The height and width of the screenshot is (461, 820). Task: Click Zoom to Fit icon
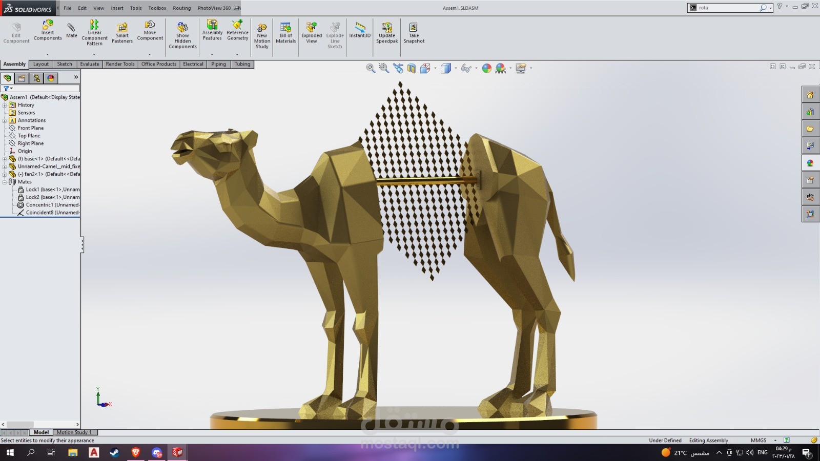(x=371, y=68)
